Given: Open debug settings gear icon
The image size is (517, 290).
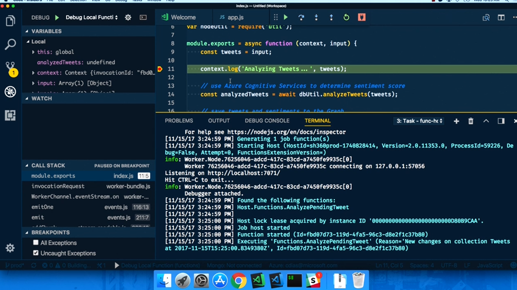Looking at the screenshot, I should (128, 17).
